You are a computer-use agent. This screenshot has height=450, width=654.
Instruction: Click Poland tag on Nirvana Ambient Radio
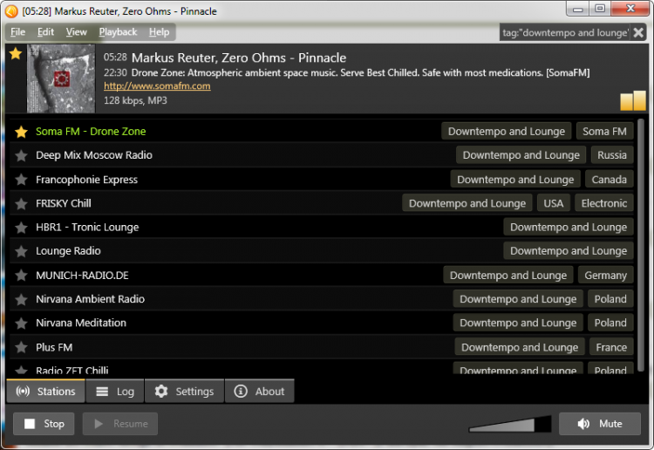click(610, 299)
